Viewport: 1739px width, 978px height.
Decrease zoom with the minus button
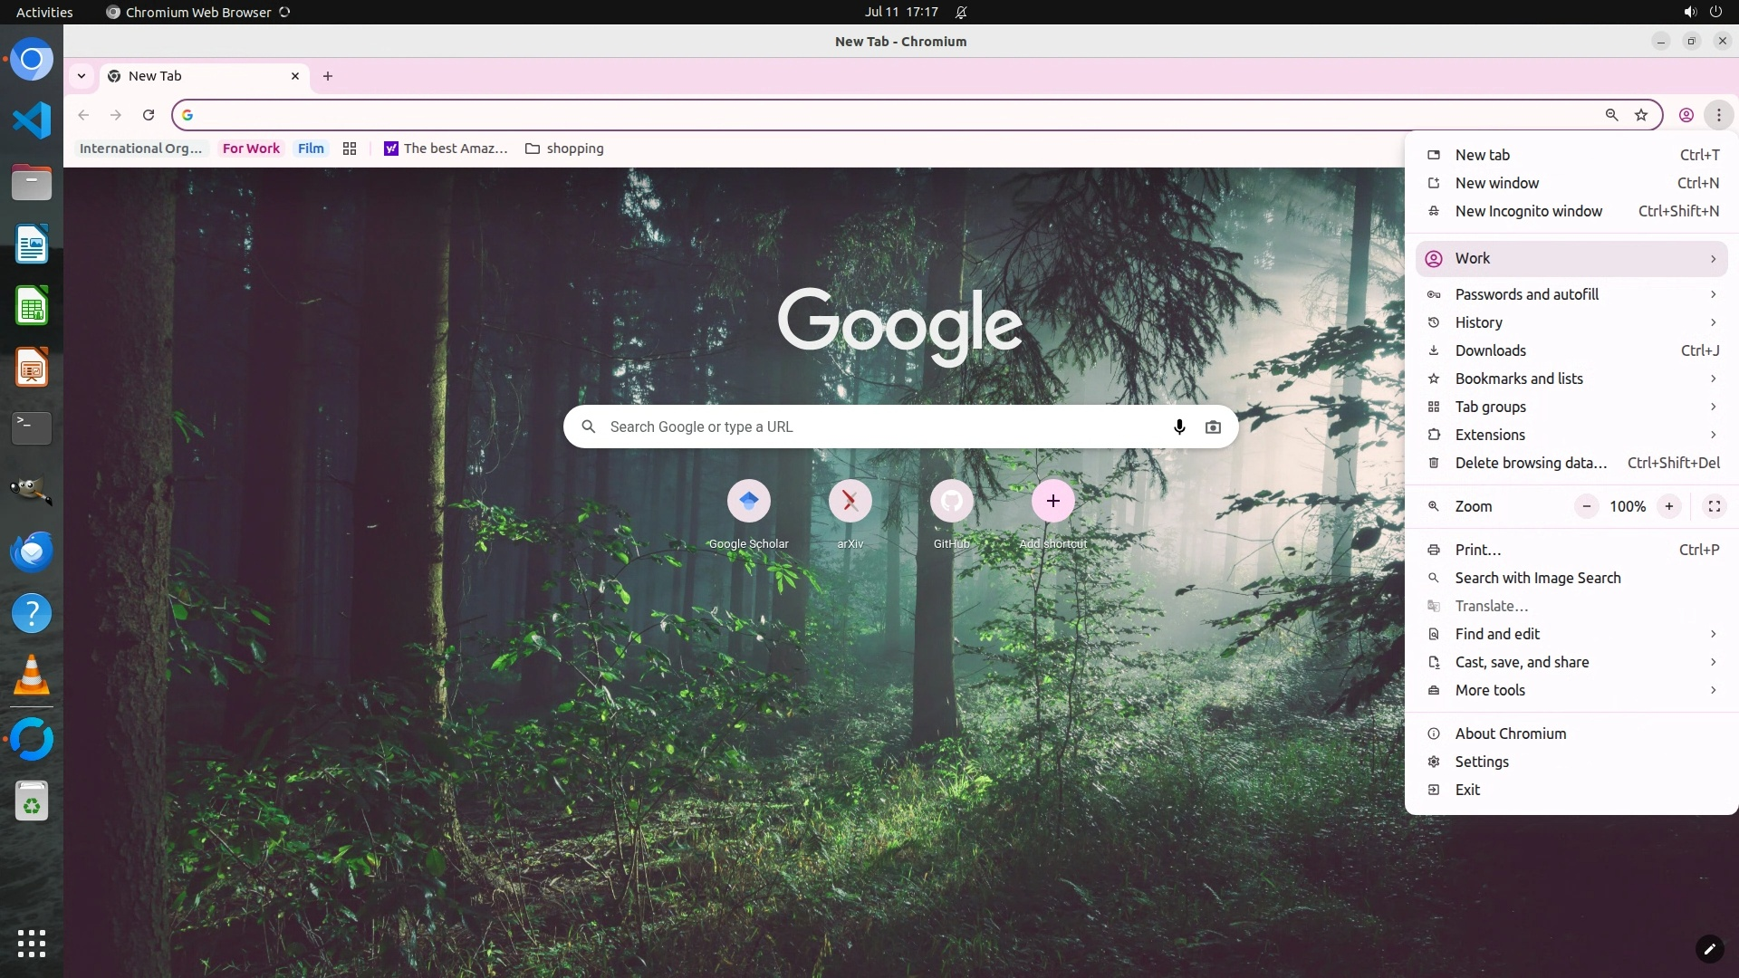[1586, 506]
